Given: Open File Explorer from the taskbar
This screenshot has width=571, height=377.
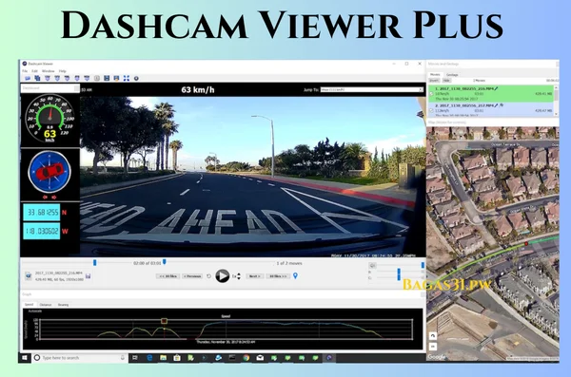Looking at the screenshot, I should 163,358.
